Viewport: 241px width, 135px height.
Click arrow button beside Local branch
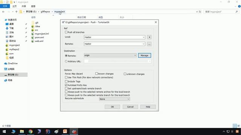tap(149, 37)
